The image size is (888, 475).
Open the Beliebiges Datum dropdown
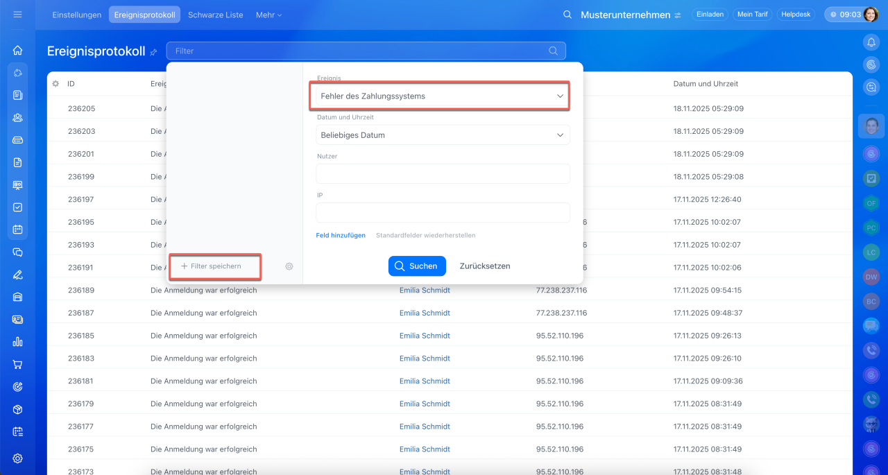point(442,135)
